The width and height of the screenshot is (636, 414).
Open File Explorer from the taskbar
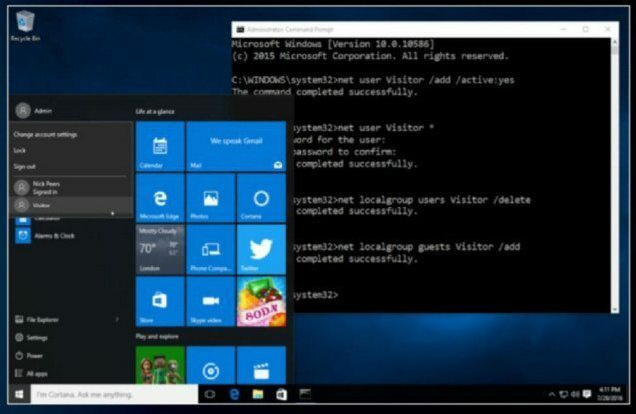click(x=258, y=394)
